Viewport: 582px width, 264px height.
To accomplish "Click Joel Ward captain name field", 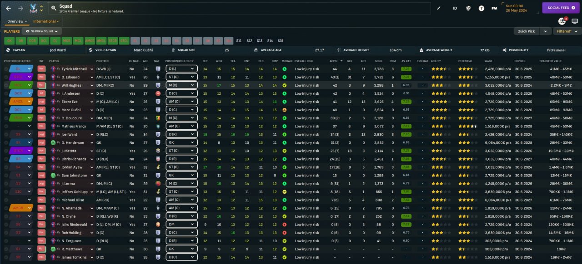I will pos(58,50).
